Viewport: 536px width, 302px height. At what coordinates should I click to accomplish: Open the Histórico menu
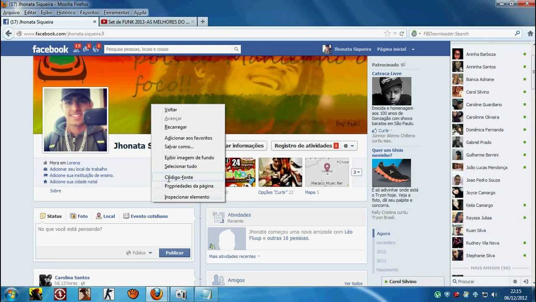pos(66,13)
